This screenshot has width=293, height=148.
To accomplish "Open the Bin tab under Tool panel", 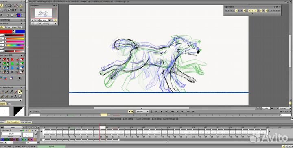I will [9, 104].
